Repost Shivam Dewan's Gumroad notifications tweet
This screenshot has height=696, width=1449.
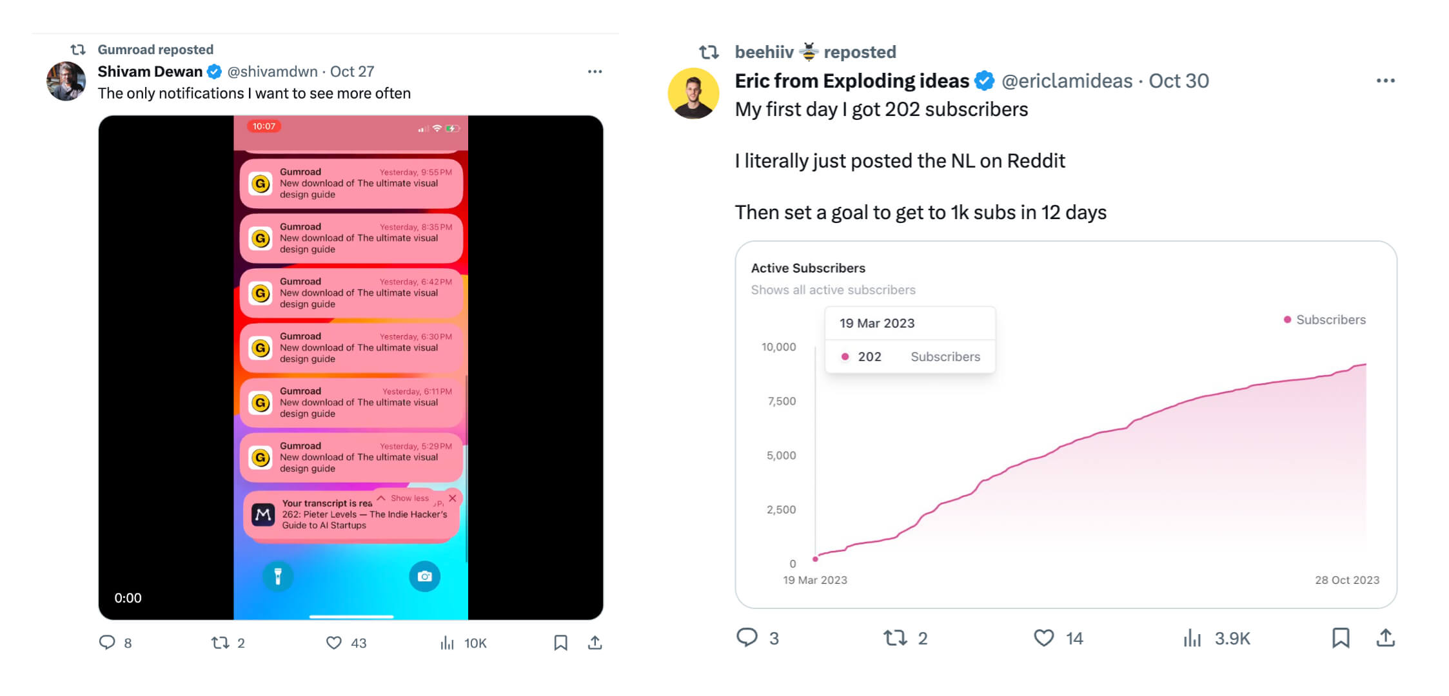pos(221,643)
